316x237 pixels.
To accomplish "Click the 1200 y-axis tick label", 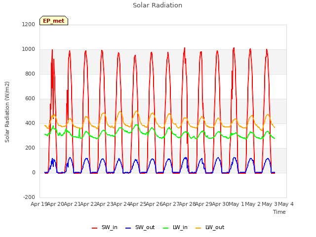I will [29, 24].
